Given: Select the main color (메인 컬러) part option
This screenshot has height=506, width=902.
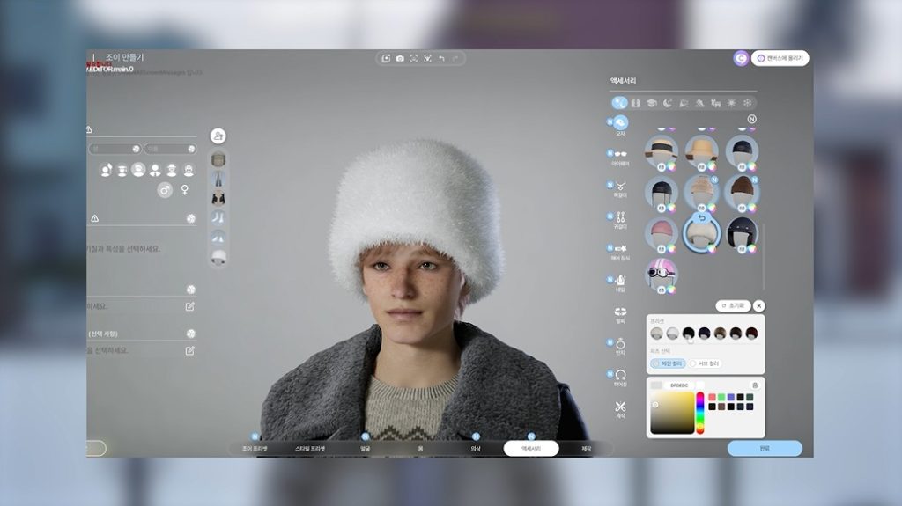Looking at the screenshot, I should click(x=668, y=363).
